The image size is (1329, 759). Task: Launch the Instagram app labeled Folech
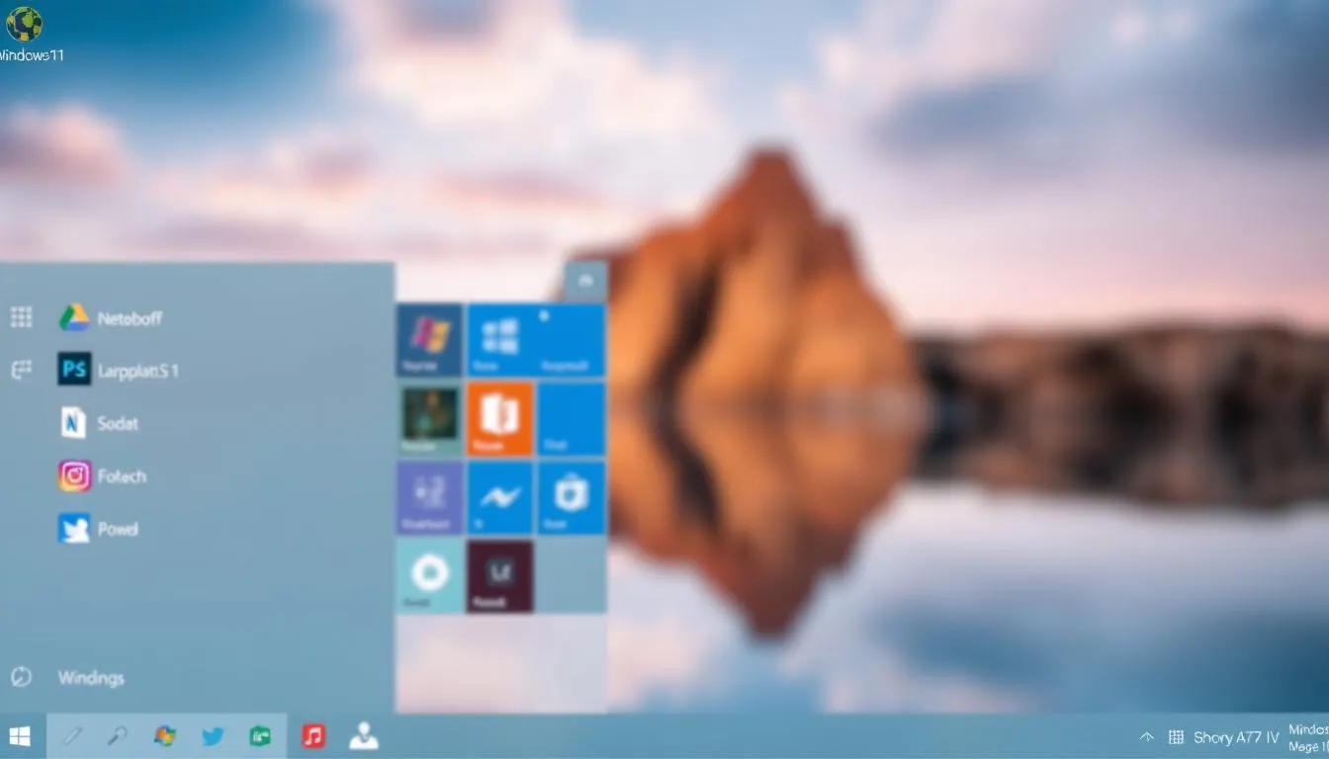coord(74,476)
